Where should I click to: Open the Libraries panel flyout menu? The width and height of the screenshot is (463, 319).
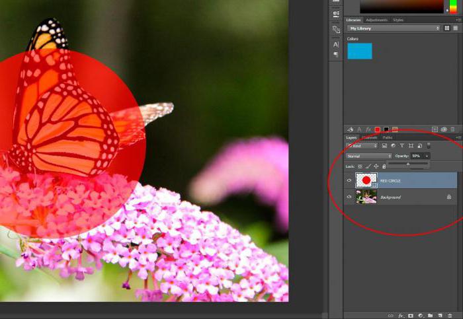tap(458, 20)
